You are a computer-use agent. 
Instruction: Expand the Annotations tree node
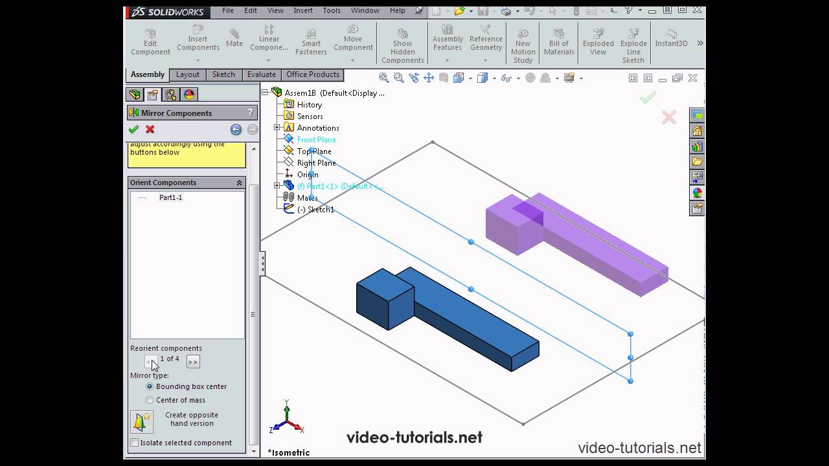pyautogui.click(x=277, y=128)
